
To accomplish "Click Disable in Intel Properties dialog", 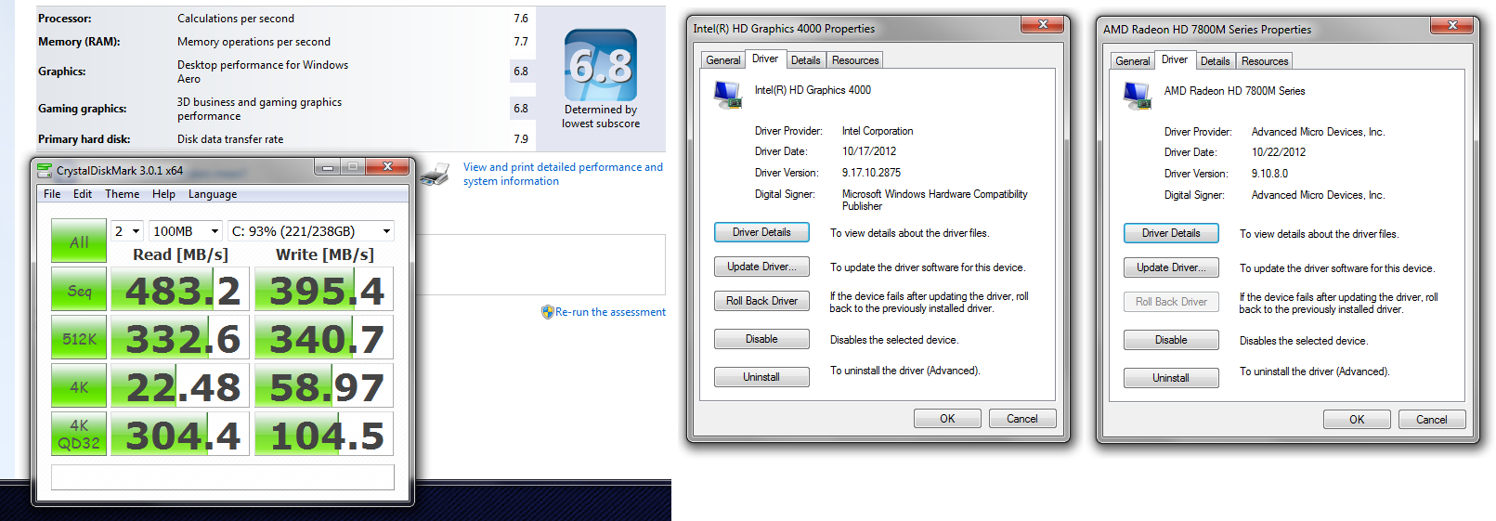I will click(761, 339).
